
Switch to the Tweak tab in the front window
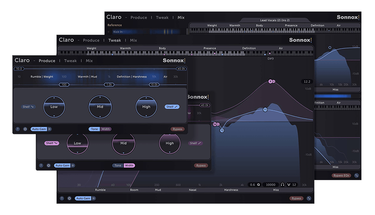tap(70, 61)
